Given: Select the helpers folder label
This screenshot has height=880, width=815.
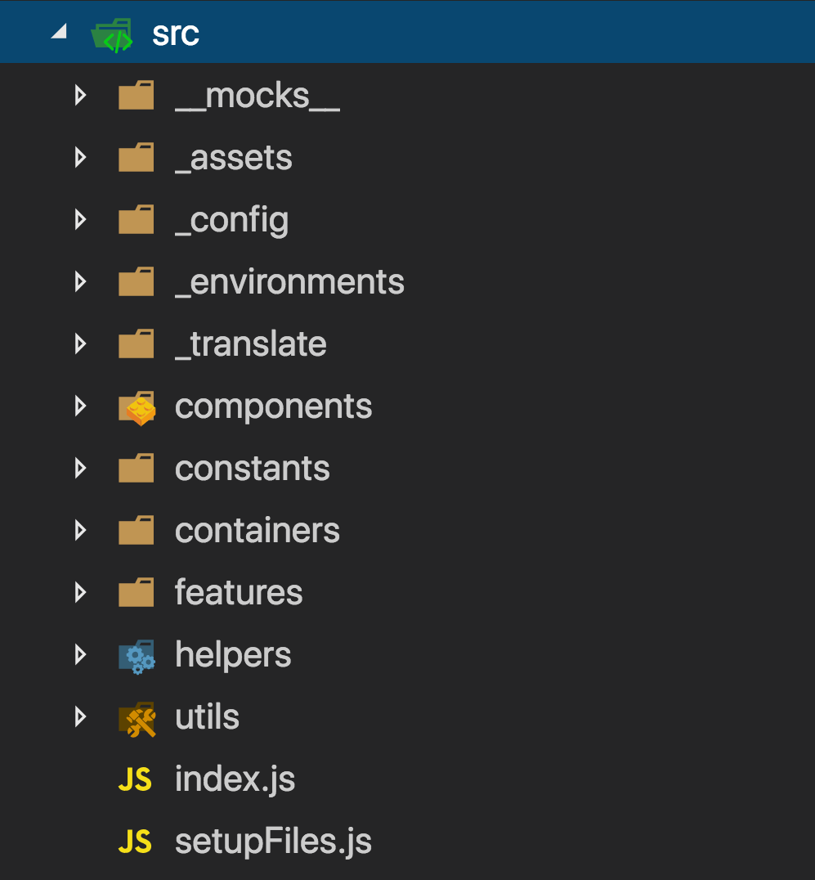Looking at the screenshot, I should coord(233,656).
